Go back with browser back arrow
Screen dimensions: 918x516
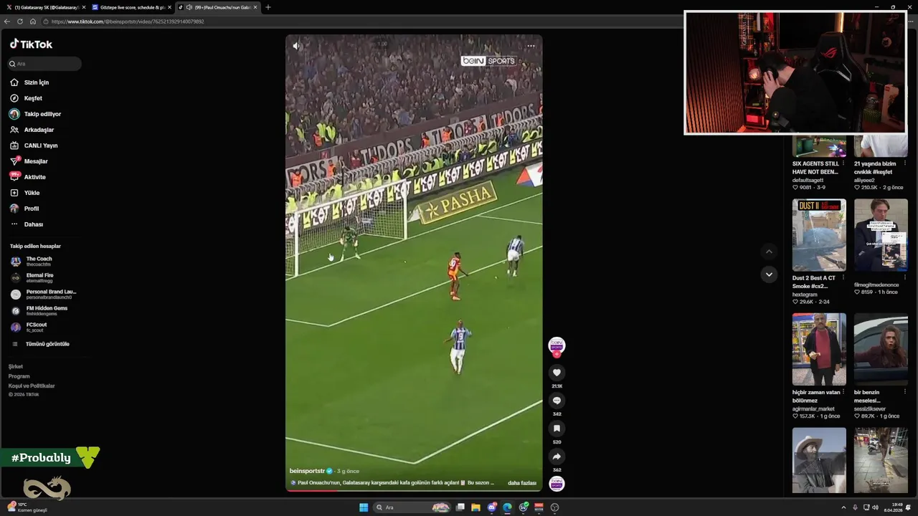[7, 21]
